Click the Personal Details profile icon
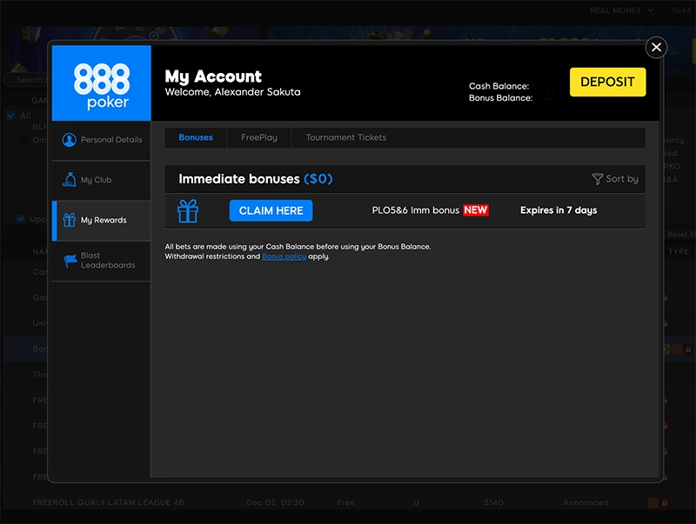 click(x=69, y=140)
